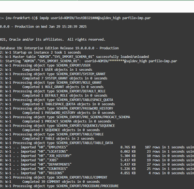Click the 'Master table … successfully loaded/unloaded' line

click(x=74, y=57)
